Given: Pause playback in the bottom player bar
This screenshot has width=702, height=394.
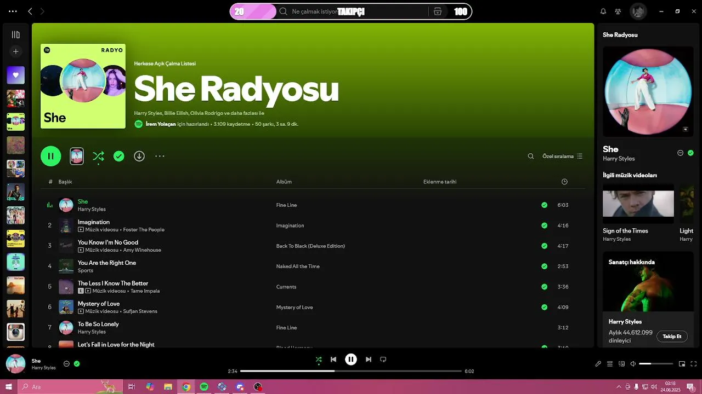Looking at the screenshot, I should (x=351, y=360).
